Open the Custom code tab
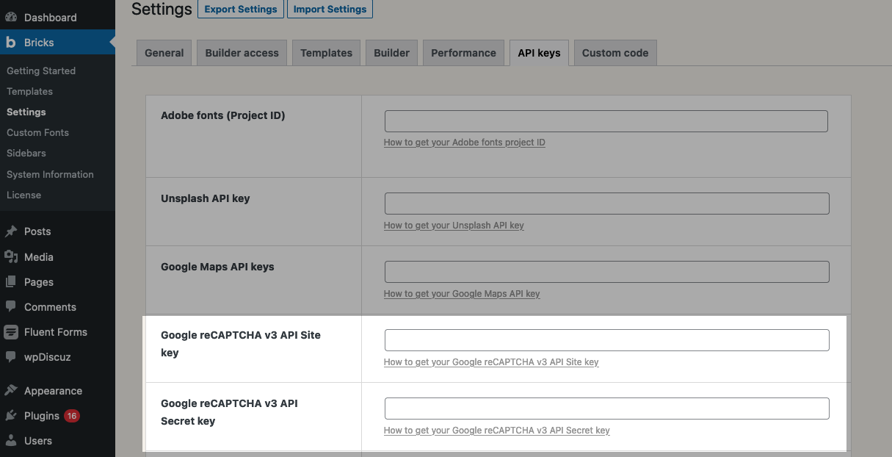 [x=614, y=52]
